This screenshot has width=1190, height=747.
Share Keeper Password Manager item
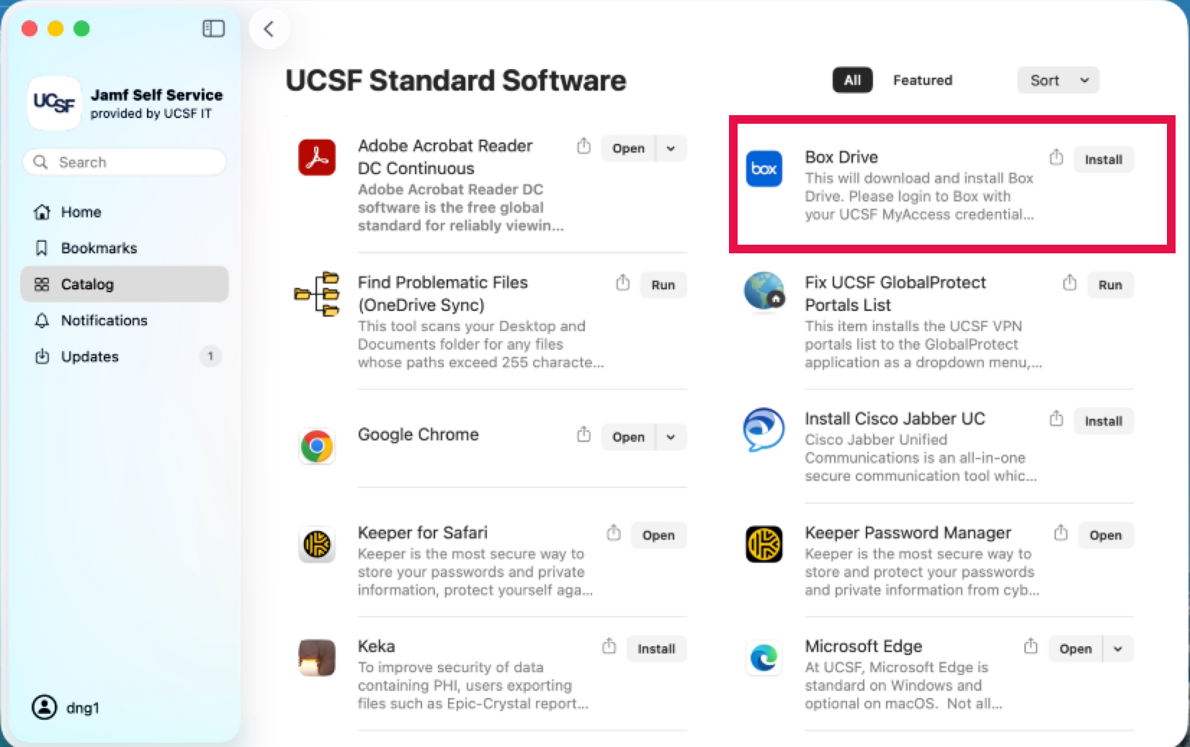[x=1060, y=533]
